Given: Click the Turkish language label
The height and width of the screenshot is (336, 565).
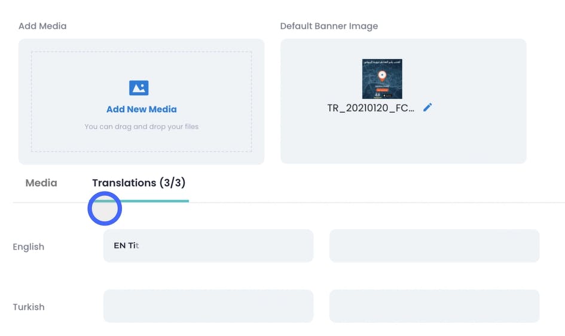Looking at the screenshot, I should pos(29,307).
